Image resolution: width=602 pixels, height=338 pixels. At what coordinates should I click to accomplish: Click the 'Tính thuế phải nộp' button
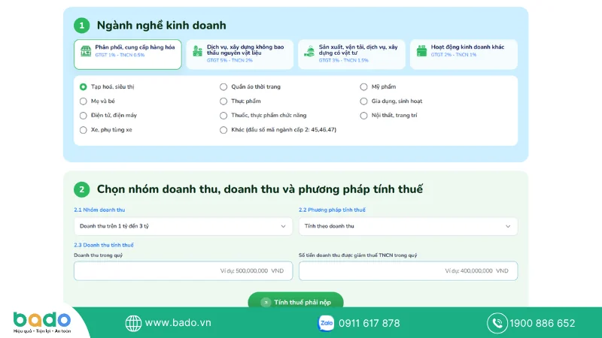point(296,301)
